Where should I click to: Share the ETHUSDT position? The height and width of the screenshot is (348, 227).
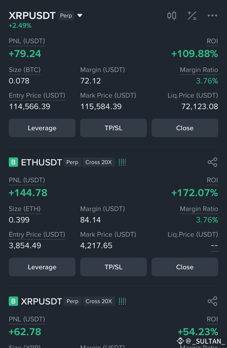tap(212, 162)
